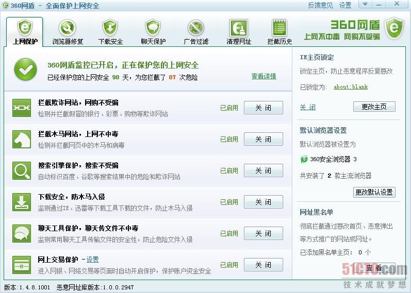Viewport: 411px width, 293px height.
Task: Click the 拦截历史 notepad icon
Action: tap(280, 27)
